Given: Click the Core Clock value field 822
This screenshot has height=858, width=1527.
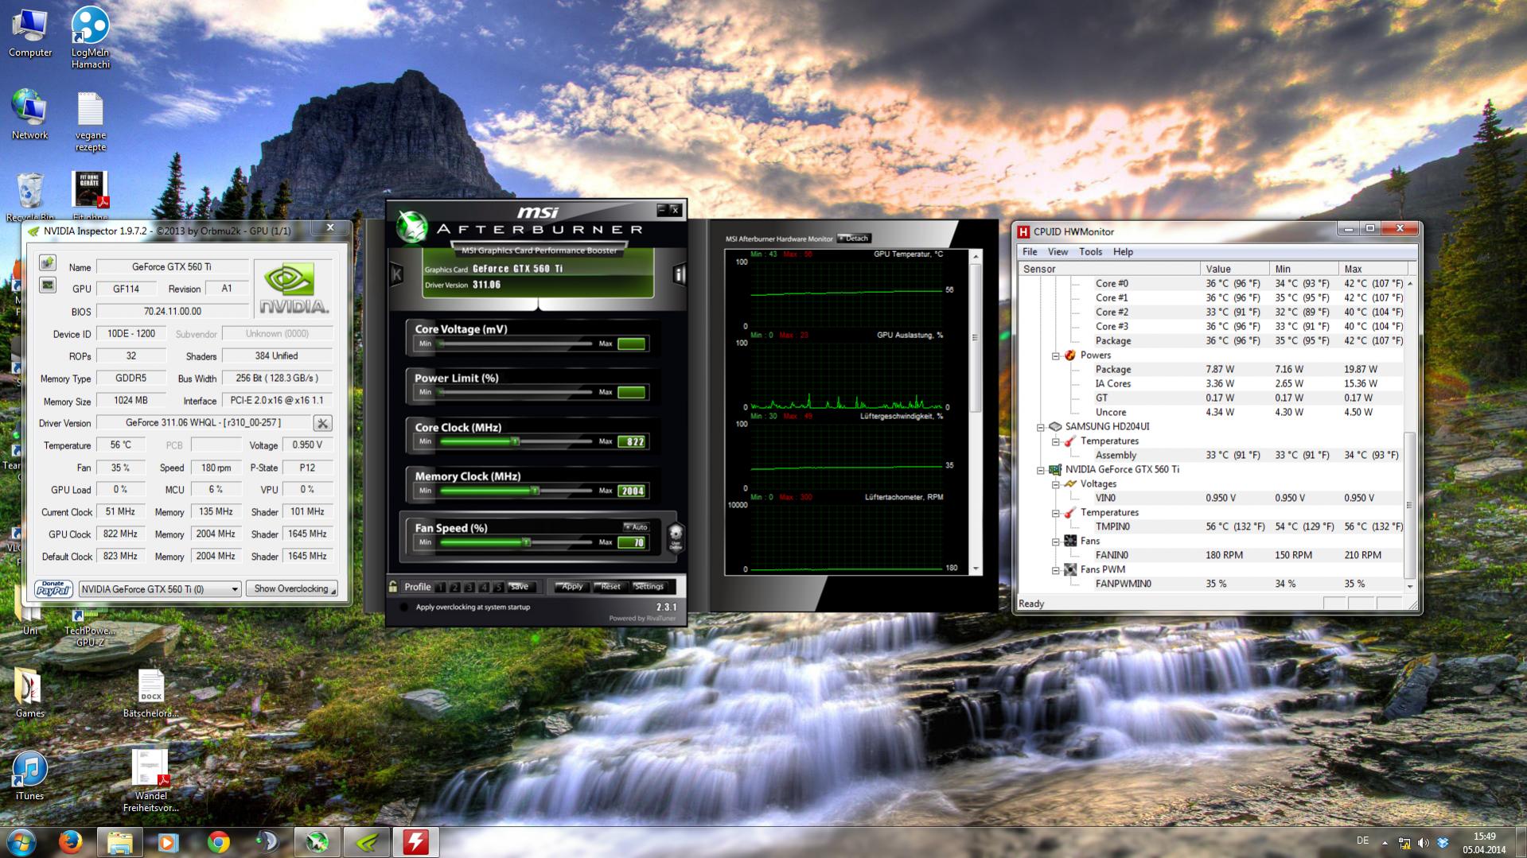Looking at the screenshot, I should click(633, 442).
